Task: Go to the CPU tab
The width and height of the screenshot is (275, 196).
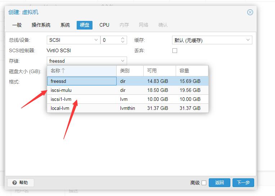Action: coord(104,25)
